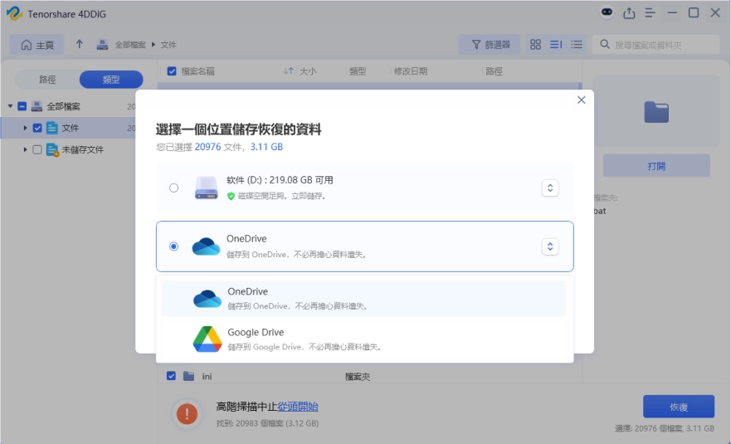Switch to grid thumbnail view icon
Screen dimensions: 731x444
(x=535, y=44)
